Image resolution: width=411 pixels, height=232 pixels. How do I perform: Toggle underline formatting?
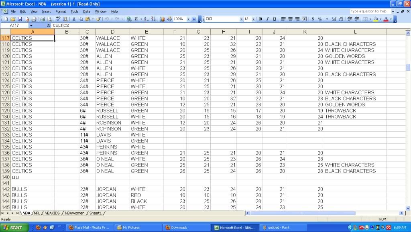pos(275,19)
